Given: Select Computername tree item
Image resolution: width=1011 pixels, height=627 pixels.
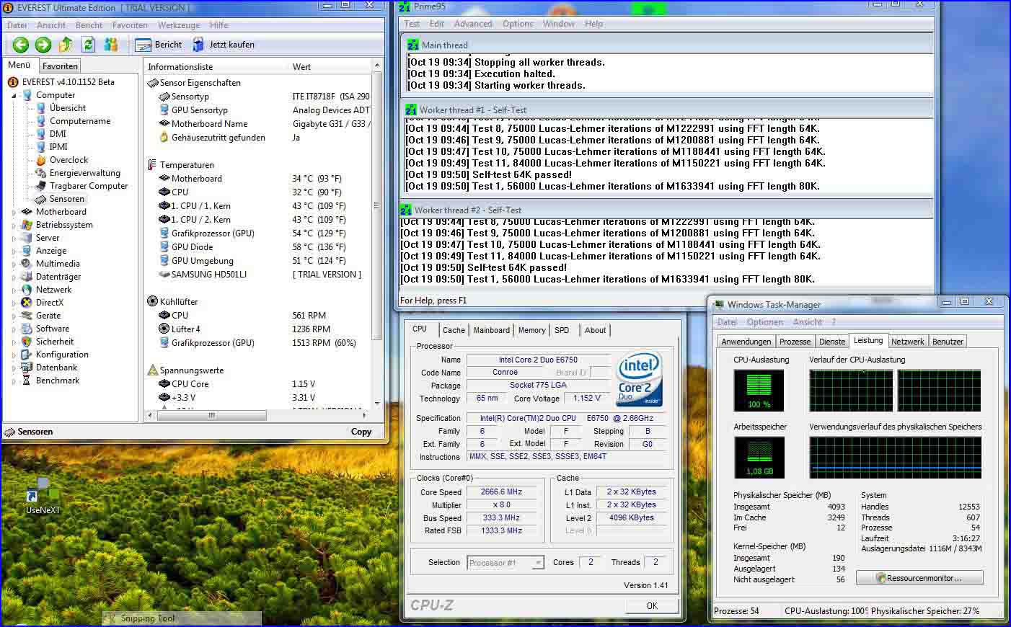Looking at the screenshot, I should [80, 121].
